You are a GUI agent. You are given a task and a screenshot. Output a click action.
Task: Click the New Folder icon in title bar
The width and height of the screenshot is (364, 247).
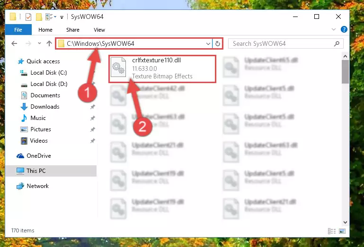[39, 17]
